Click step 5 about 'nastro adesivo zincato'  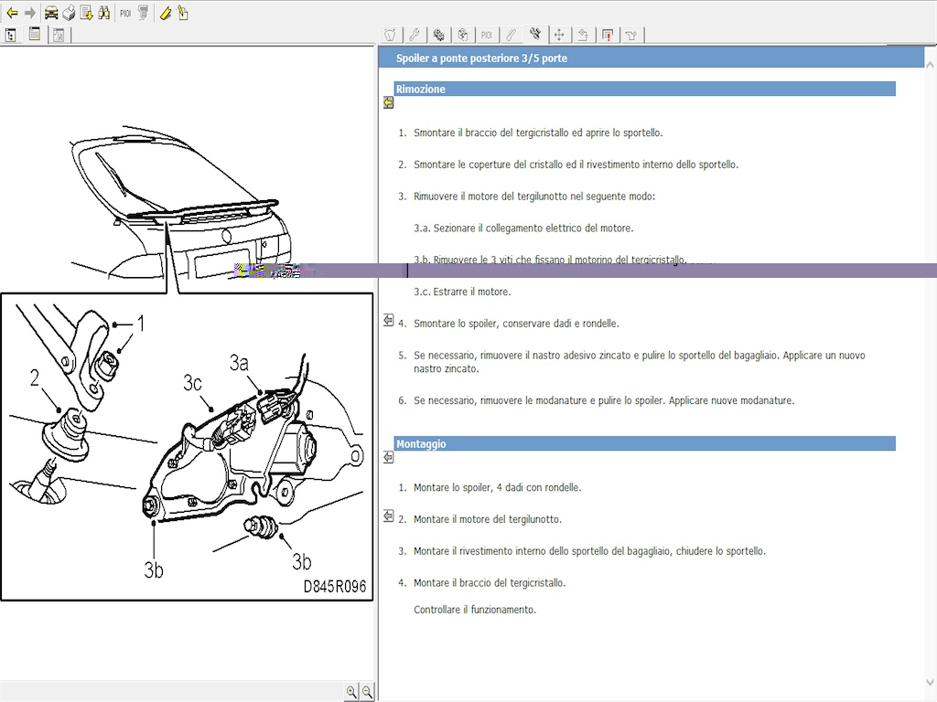click(x=640, y=362)
